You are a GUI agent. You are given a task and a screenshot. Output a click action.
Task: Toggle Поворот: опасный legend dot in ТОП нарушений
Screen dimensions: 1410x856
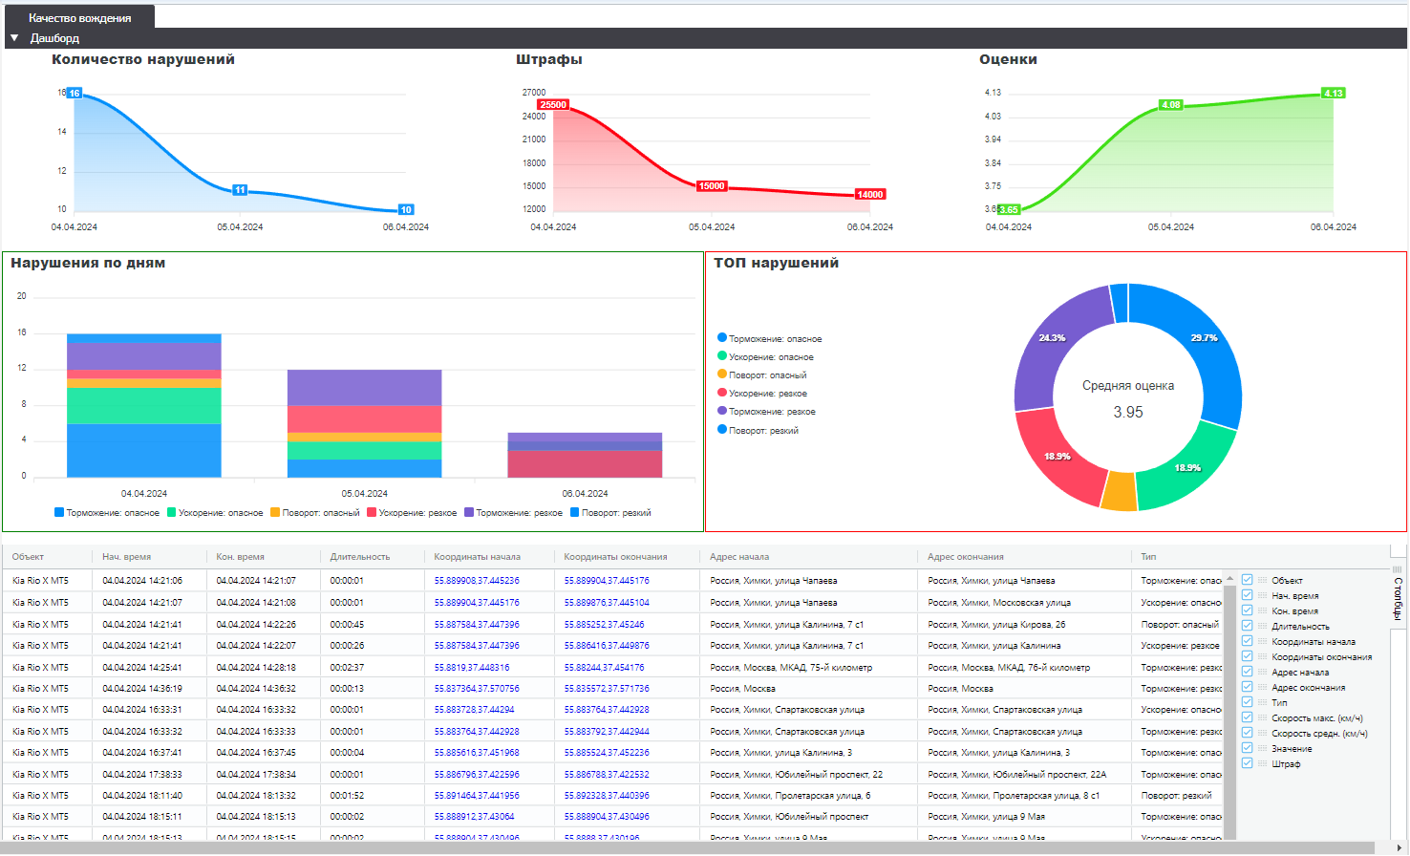click(722, 374)
